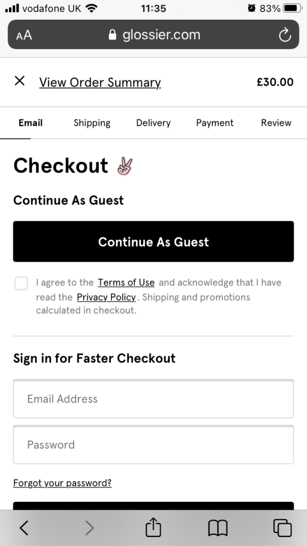This screenshot has width=307, height=546.
Task: Close checkout with the X icon
Action: pyautogui.click(x=20, y=81)
